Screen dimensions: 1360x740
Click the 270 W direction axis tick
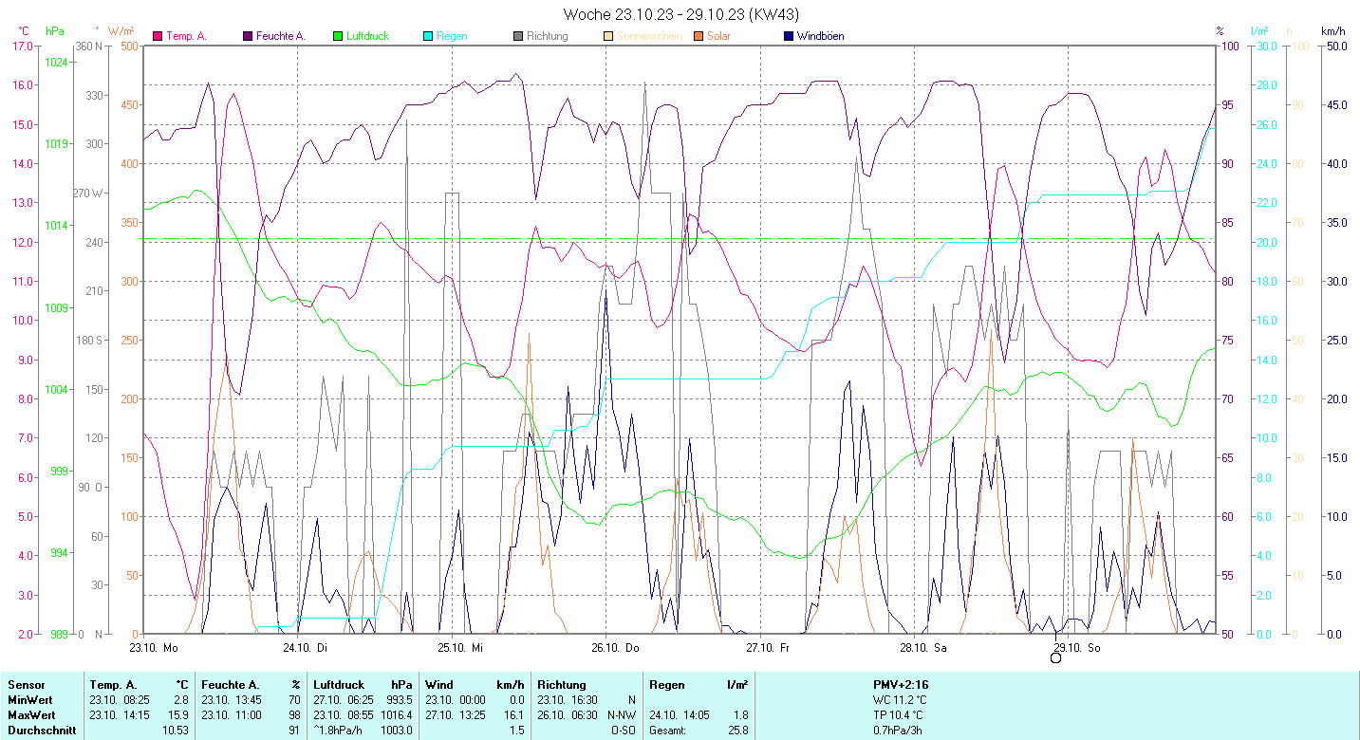(x=90, y=193)
